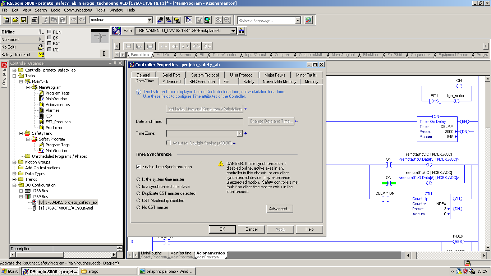Find next occurrence with binoculars-right icon
This screenshot has width=491, height=276.
[168, 20]
